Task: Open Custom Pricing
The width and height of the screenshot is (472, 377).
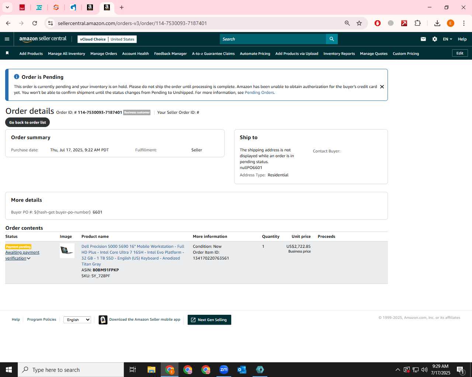Action: 406,54
